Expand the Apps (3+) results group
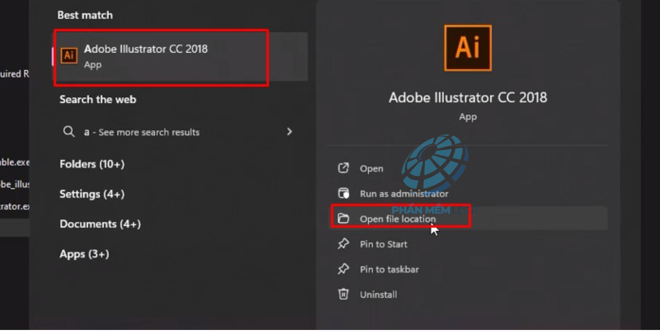Viewport: 660px width, 332px height. click(x=84, y=254)
